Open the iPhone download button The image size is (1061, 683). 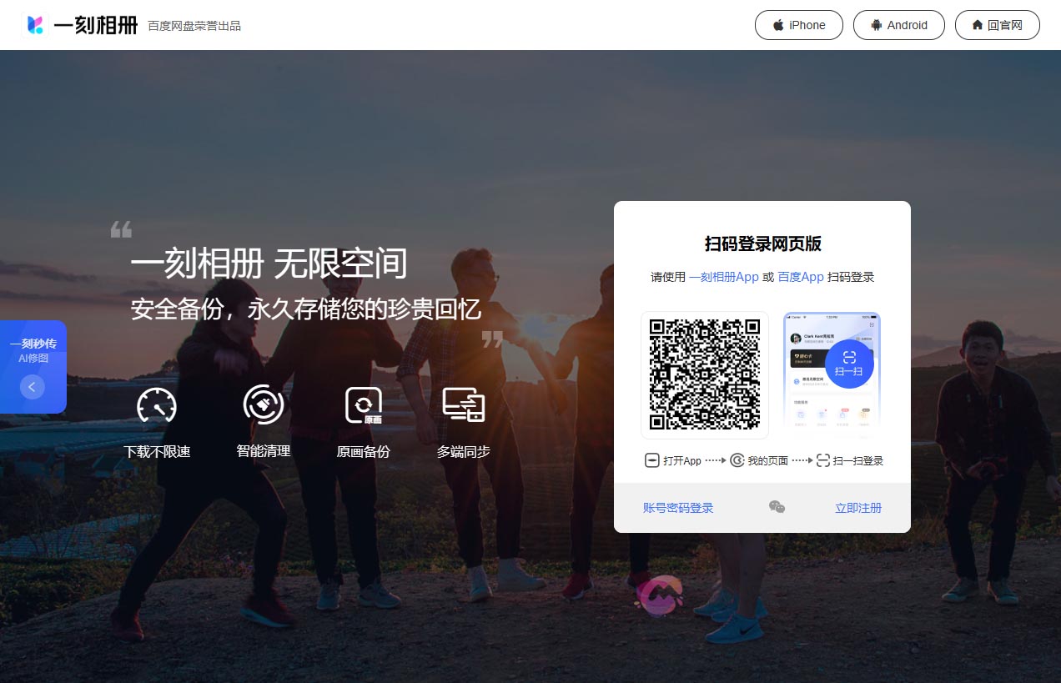[x=798, y=25]
